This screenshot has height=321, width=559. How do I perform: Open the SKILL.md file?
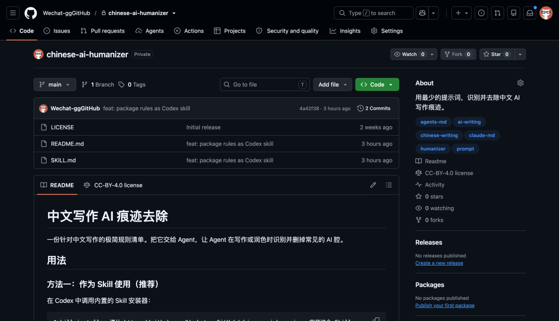(x=64, y=160)
